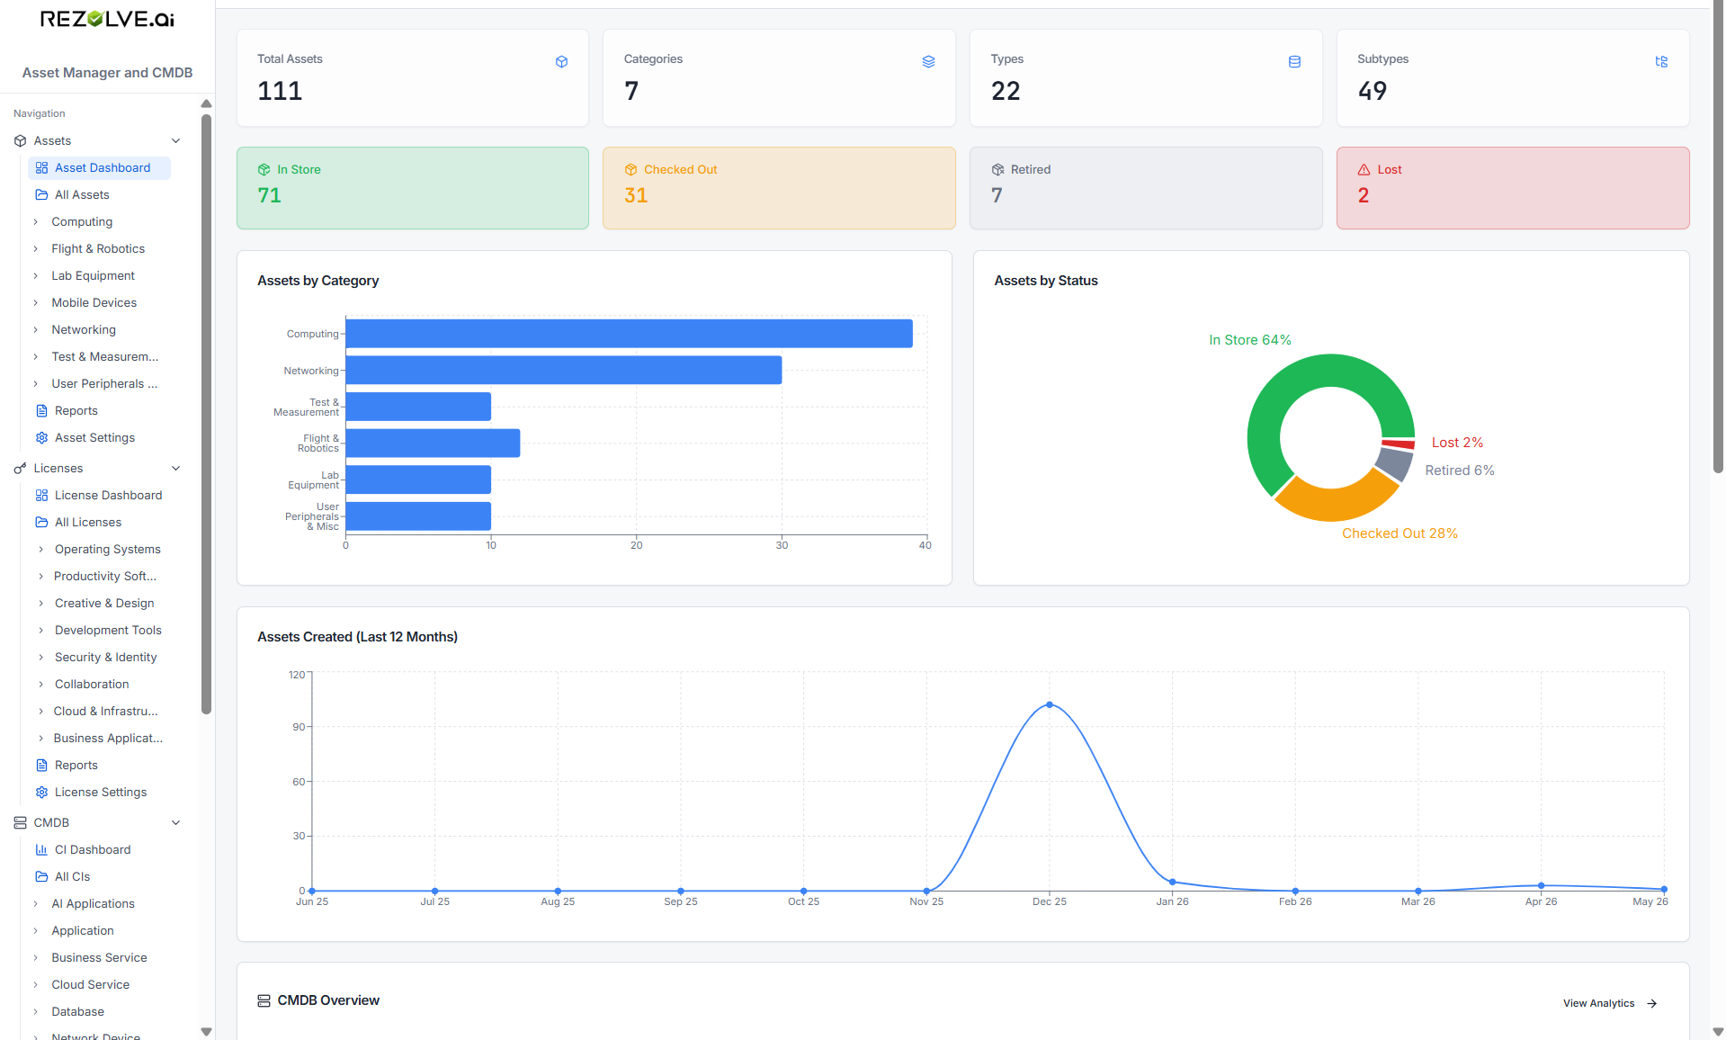This screenshot has height=1040, width=1726.
Task: Open the Lost status card
Action: (1513, 188)
